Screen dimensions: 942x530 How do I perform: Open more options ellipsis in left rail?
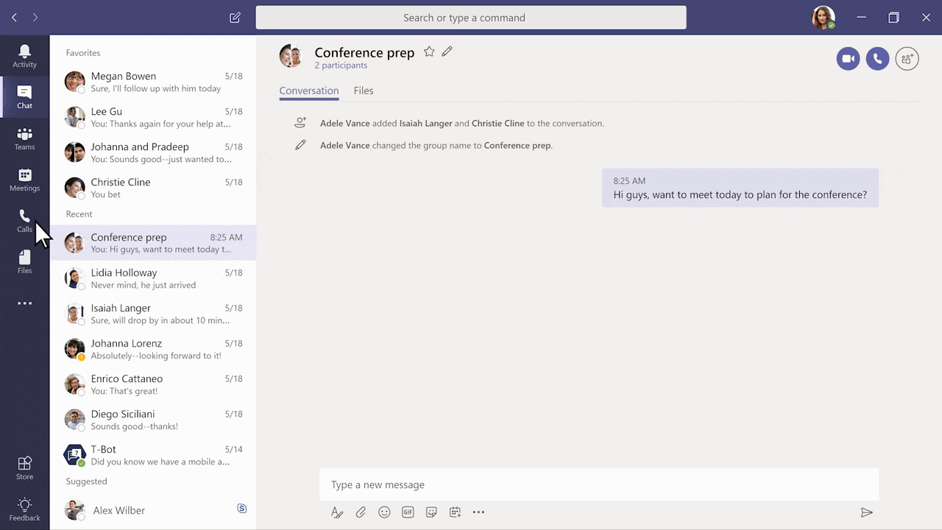(x=24, y=303)
